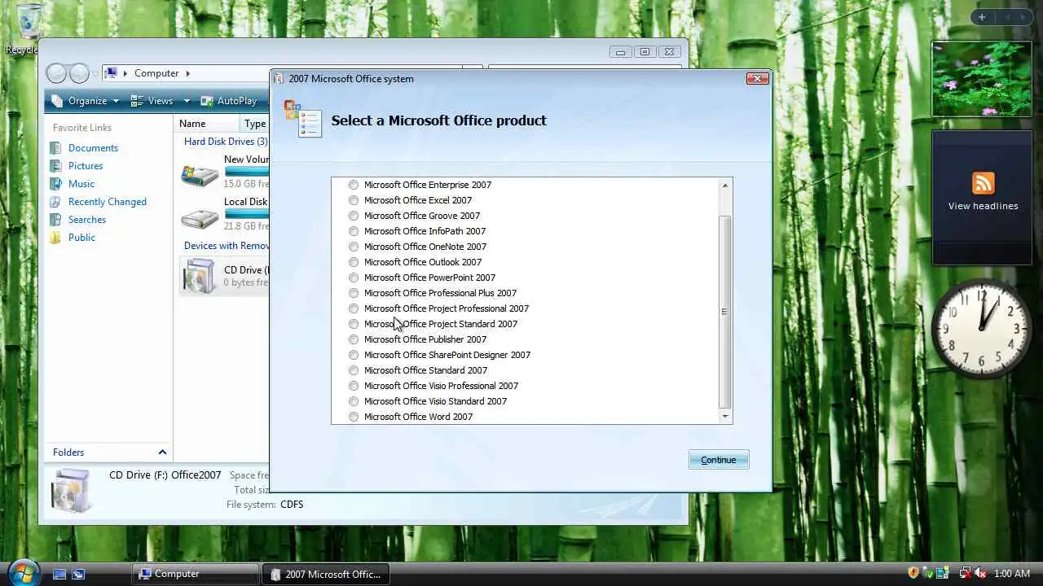Viewport: 1043px width, 586px height.
Task: Click the Organize toolbar icon
Action: (x=57, y=101)
